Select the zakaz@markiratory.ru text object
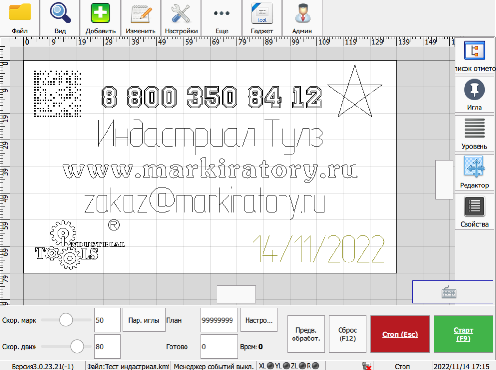The width and height of the screenshot is (496, 370). (x=204, y=202)
